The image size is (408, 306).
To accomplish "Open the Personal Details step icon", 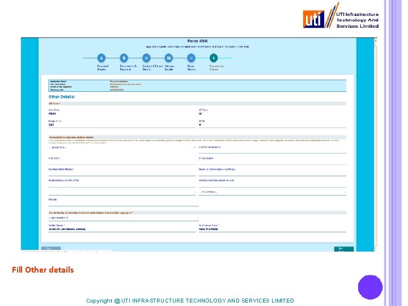I will 101,58.
